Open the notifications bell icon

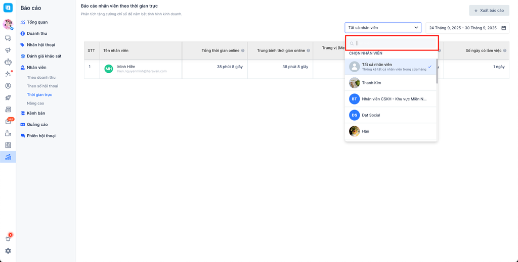(8, 238)
